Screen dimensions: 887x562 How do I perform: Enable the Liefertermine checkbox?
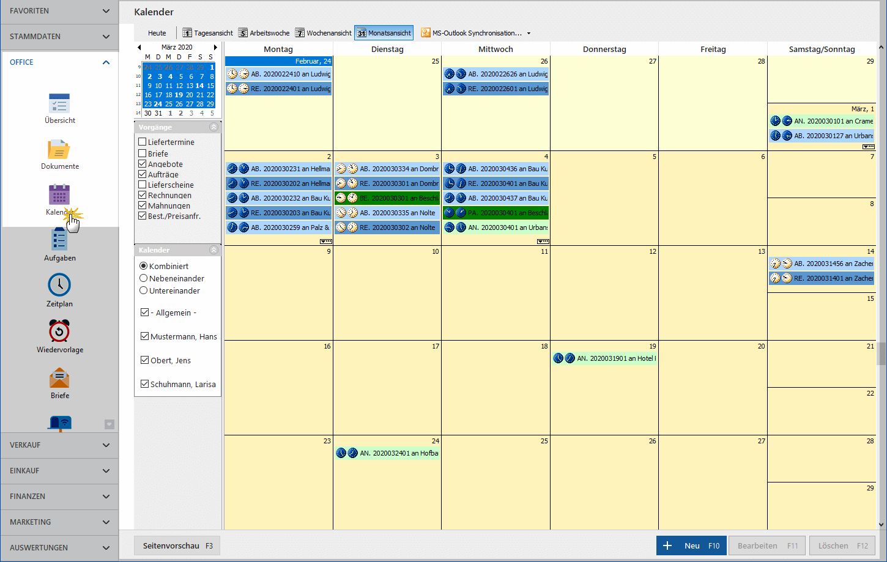pyautogui.click(x=143, y=142)
